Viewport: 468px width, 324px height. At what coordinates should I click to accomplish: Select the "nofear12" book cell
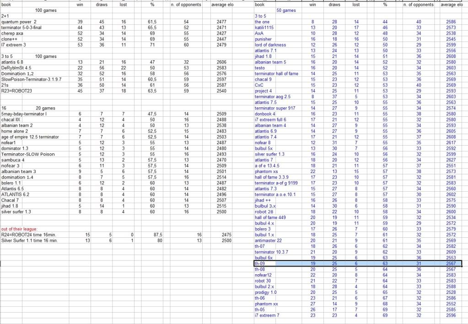[263, 275]
